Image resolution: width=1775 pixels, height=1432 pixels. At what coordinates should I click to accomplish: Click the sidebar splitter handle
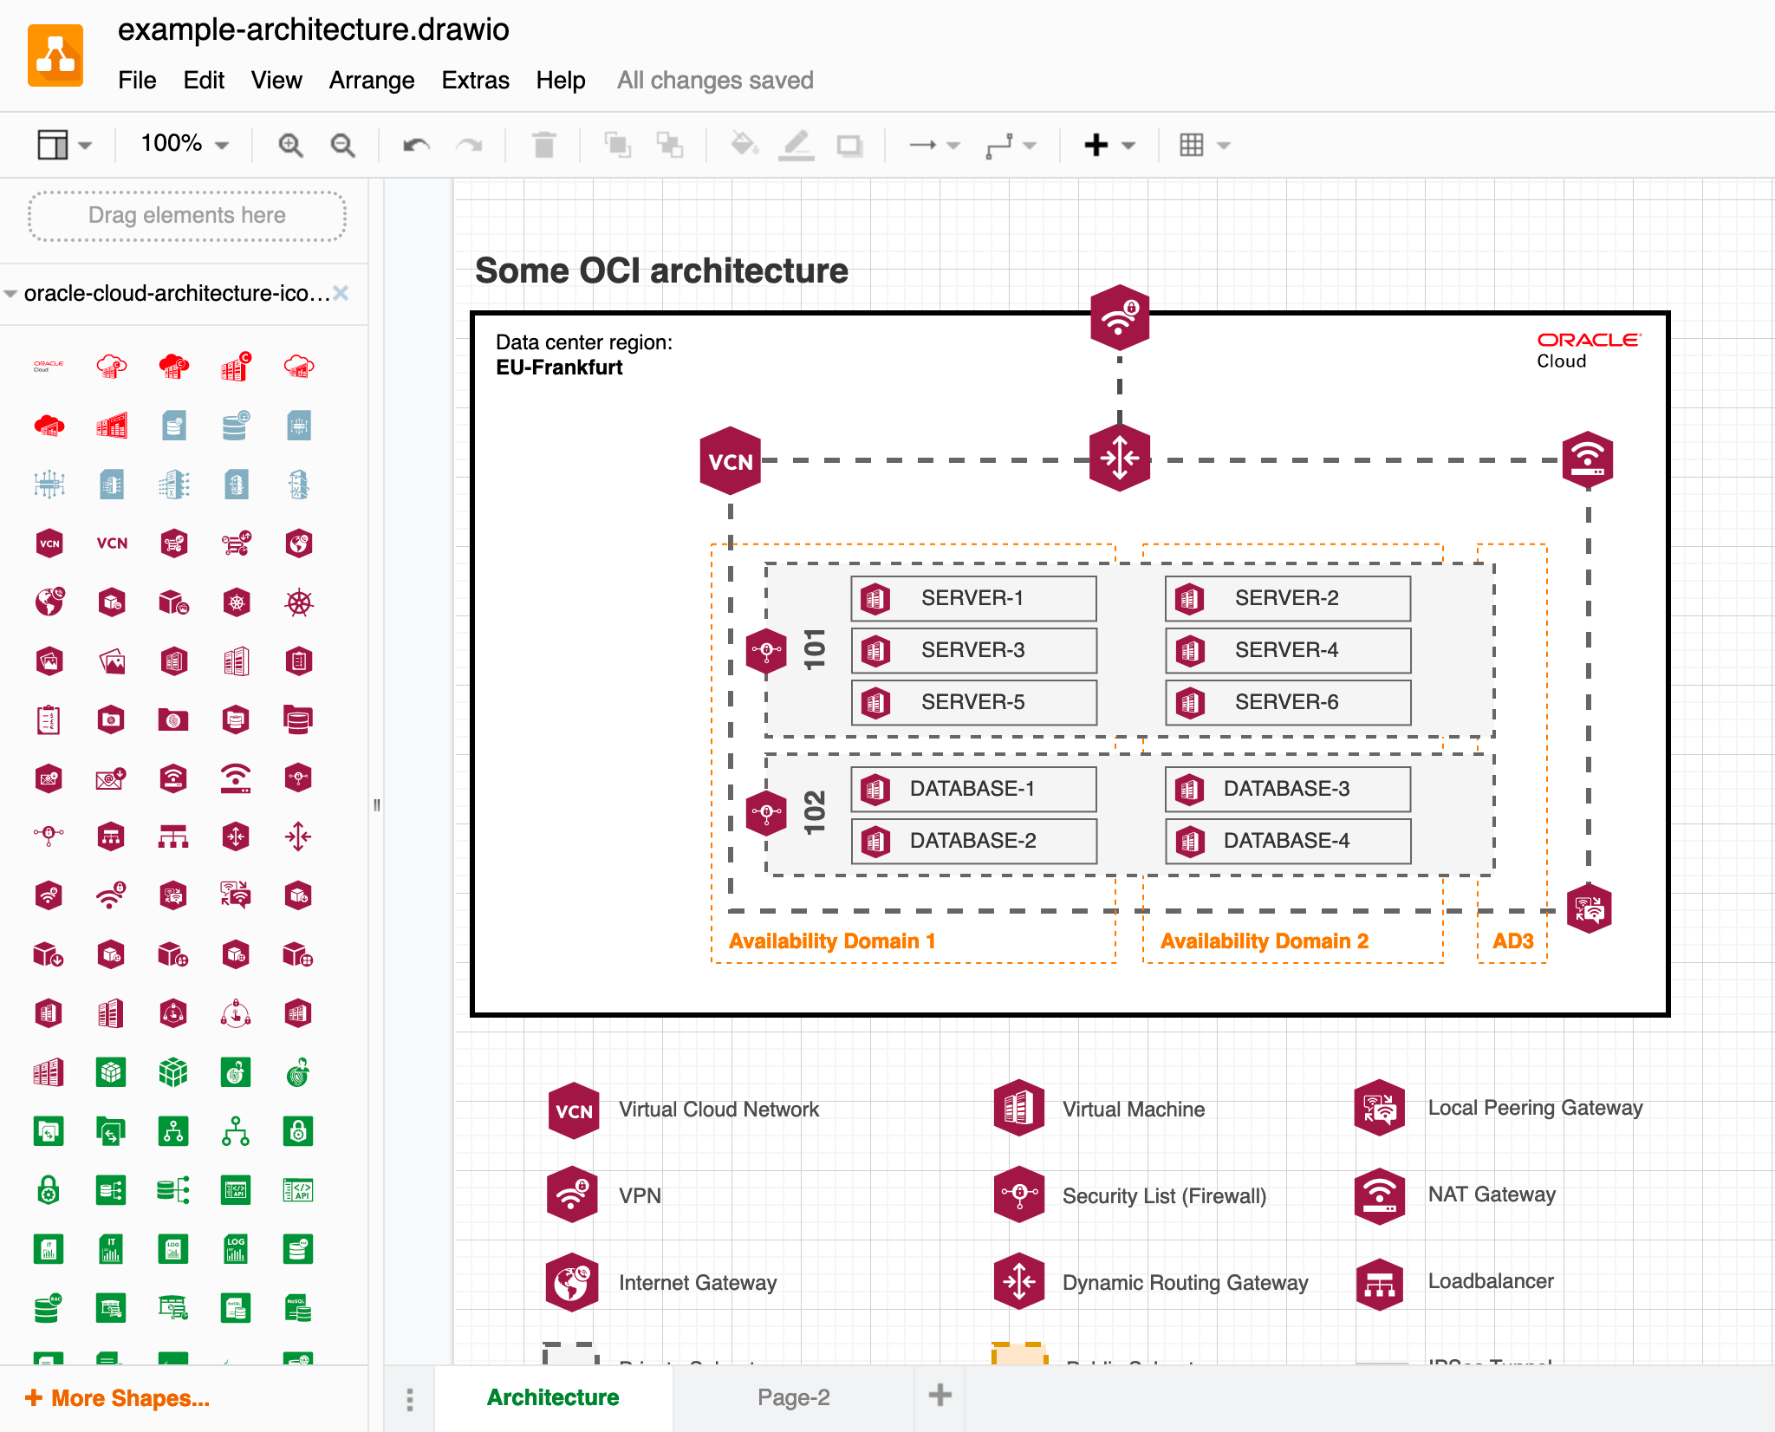(376, 804)
